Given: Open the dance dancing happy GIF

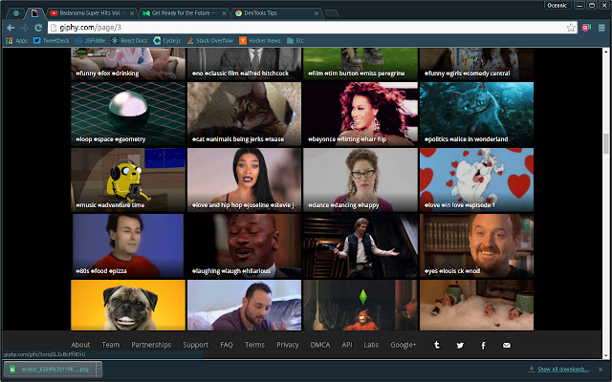Looking at the screenshot, I should pos(361,180).
